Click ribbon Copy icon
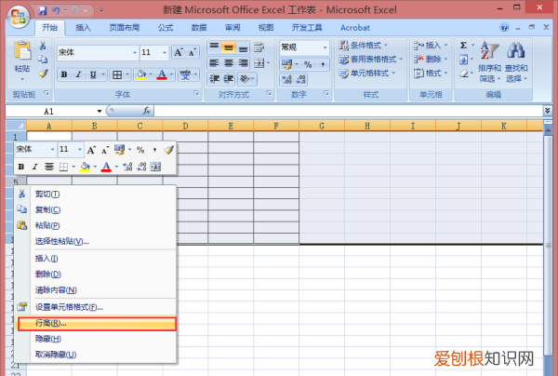Viewport: 558px width, 376px height. [43, 60]
